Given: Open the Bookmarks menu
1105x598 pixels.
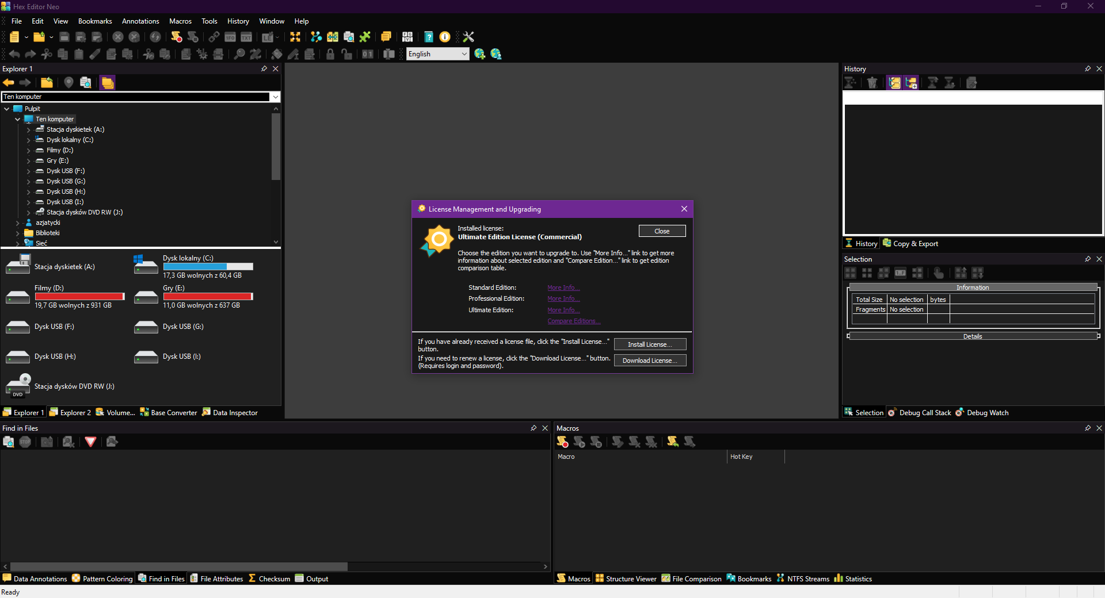Looking at the screenshot, I should (x=95, y=21).
